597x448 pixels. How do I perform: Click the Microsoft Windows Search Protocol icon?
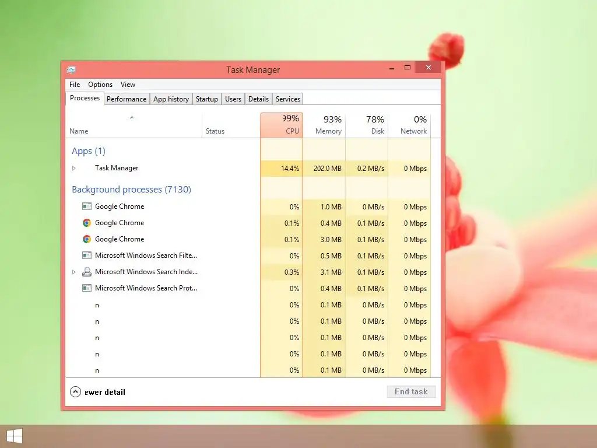[x=87, y=288]
